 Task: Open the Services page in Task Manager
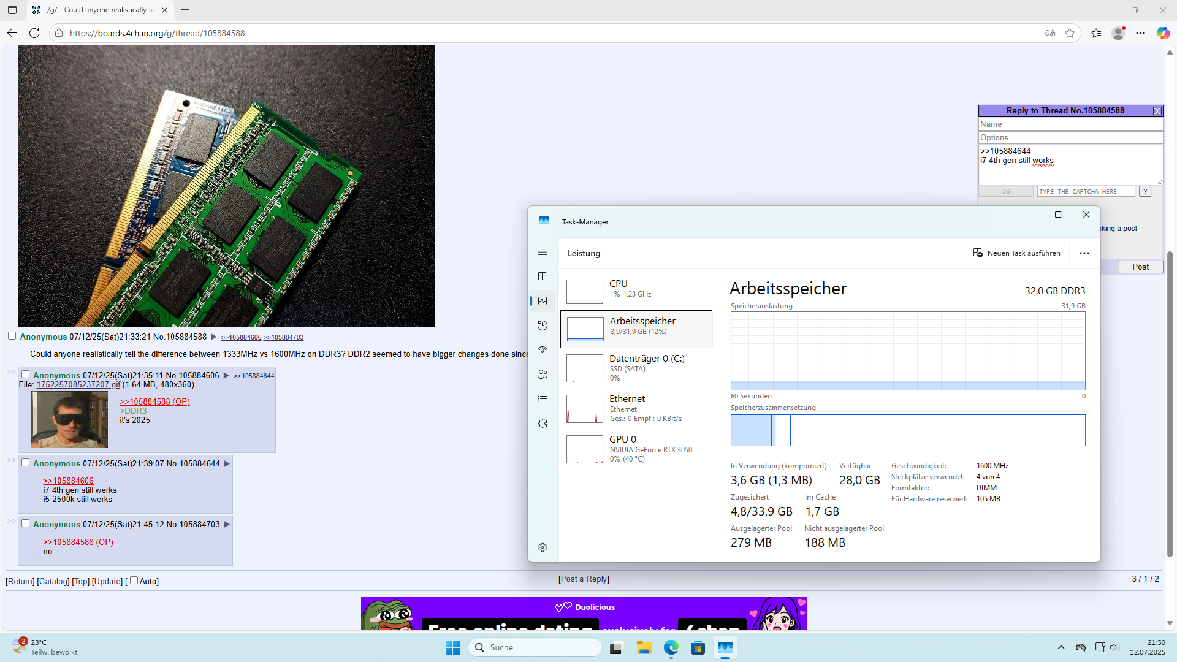(x=543, y=424)
